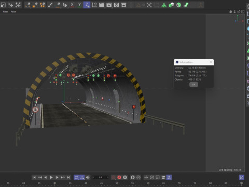Click the Polygons value in Information dialog

click(197, 75)
